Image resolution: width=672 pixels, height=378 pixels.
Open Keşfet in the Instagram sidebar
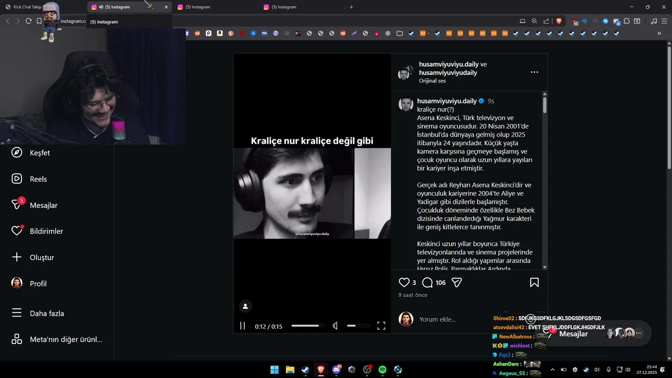[x=30, y=153]
